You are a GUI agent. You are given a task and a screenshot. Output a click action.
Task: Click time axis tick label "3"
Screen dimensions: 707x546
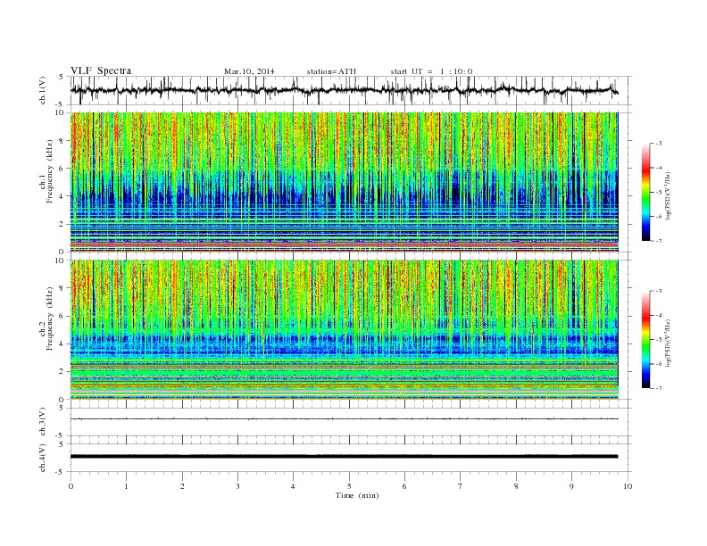[x=238, y=486]
